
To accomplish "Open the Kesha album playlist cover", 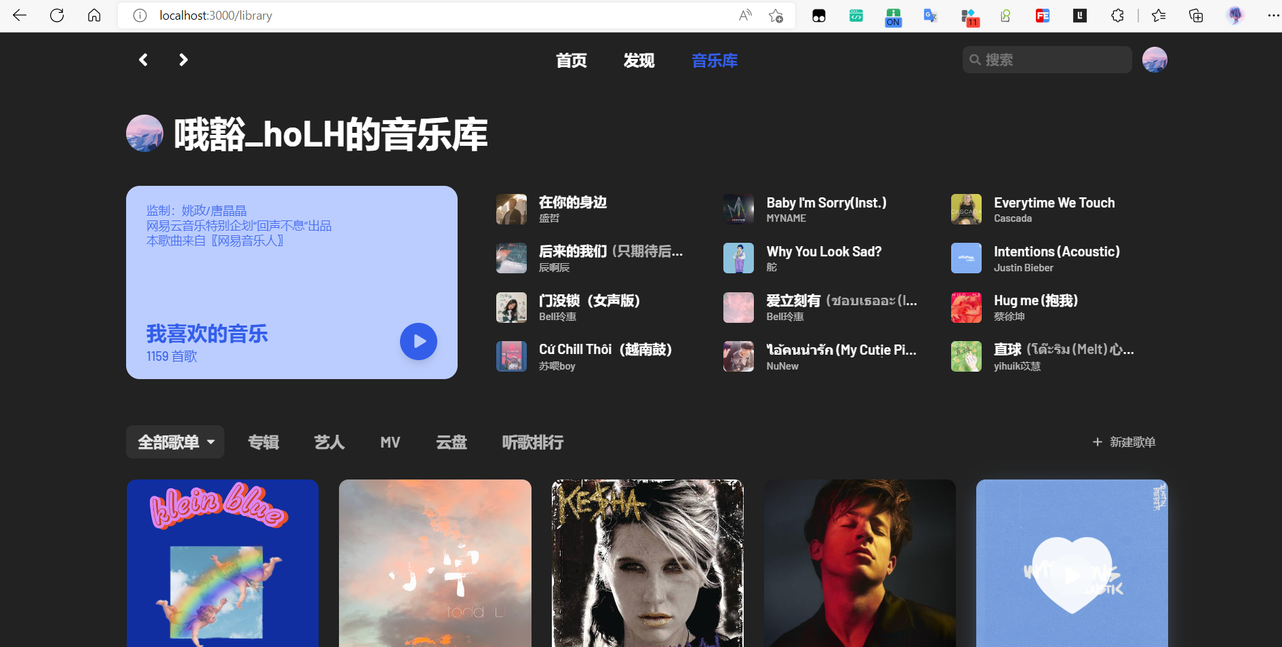I will tap(647, 563).
